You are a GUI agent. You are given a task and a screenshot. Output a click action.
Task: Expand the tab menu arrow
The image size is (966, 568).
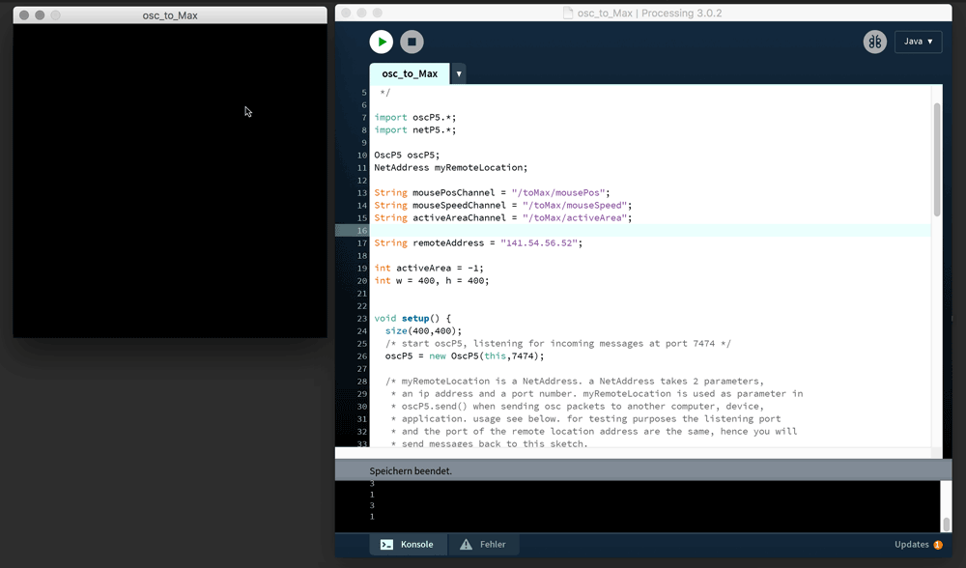[x=459, y=73]
